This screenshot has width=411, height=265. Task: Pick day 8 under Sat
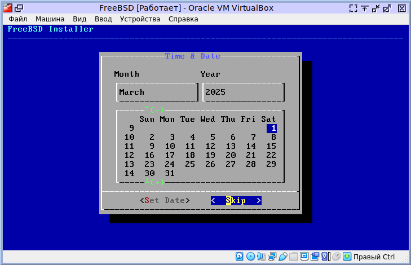pyautogui.click(x=273, y=137)
